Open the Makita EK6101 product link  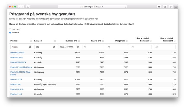pyautogui.click(x=16, y=58)
